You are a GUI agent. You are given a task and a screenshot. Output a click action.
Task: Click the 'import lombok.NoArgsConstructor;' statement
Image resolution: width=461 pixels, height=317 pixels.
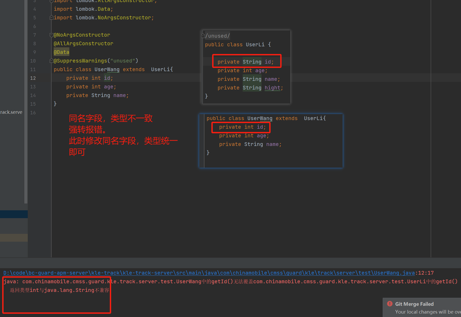point(104,18)
